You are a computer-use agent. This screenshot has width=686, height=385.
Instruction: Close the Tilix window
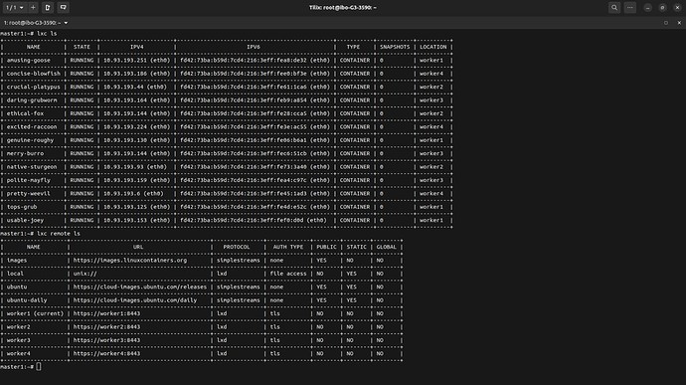tap(677, 7)
